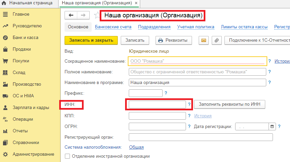
Task: Click help question mark next to ОГРН field
Action: (189, 126)
